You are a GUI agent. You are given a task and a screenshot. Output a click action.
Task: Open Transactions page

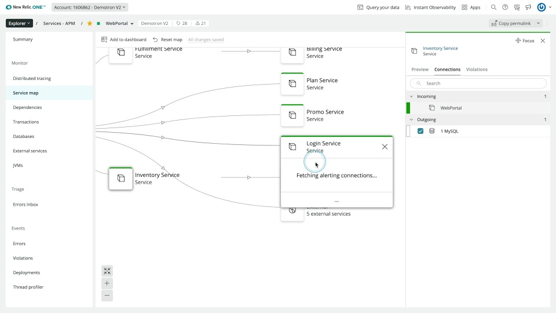(26, 122)
